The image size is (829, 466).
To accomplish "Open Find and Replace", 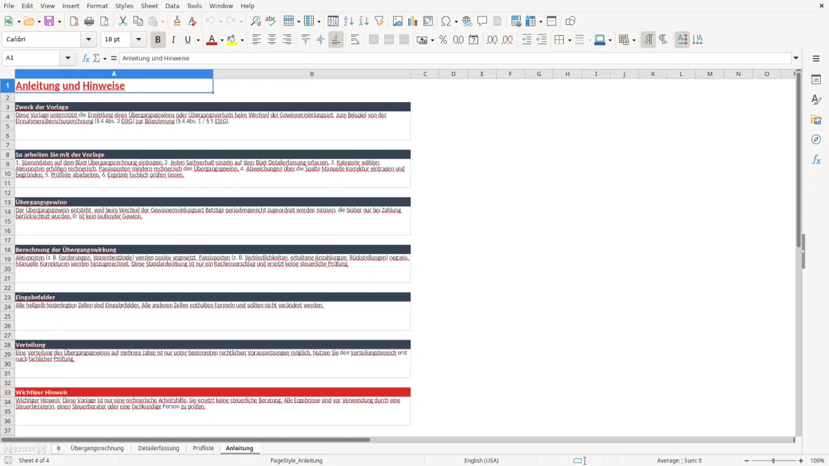I will [256, 21].
